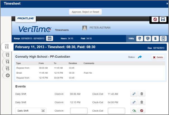169x115 pixels.
Task: Switch to the Feb 12 day tab
Action: [7, 55]
